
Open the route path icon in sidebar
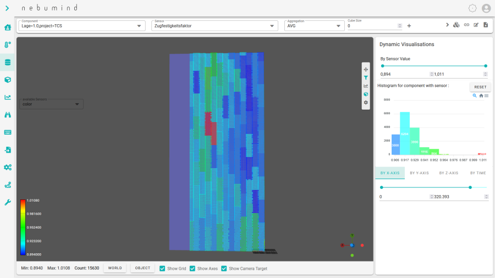click(8, 185)
